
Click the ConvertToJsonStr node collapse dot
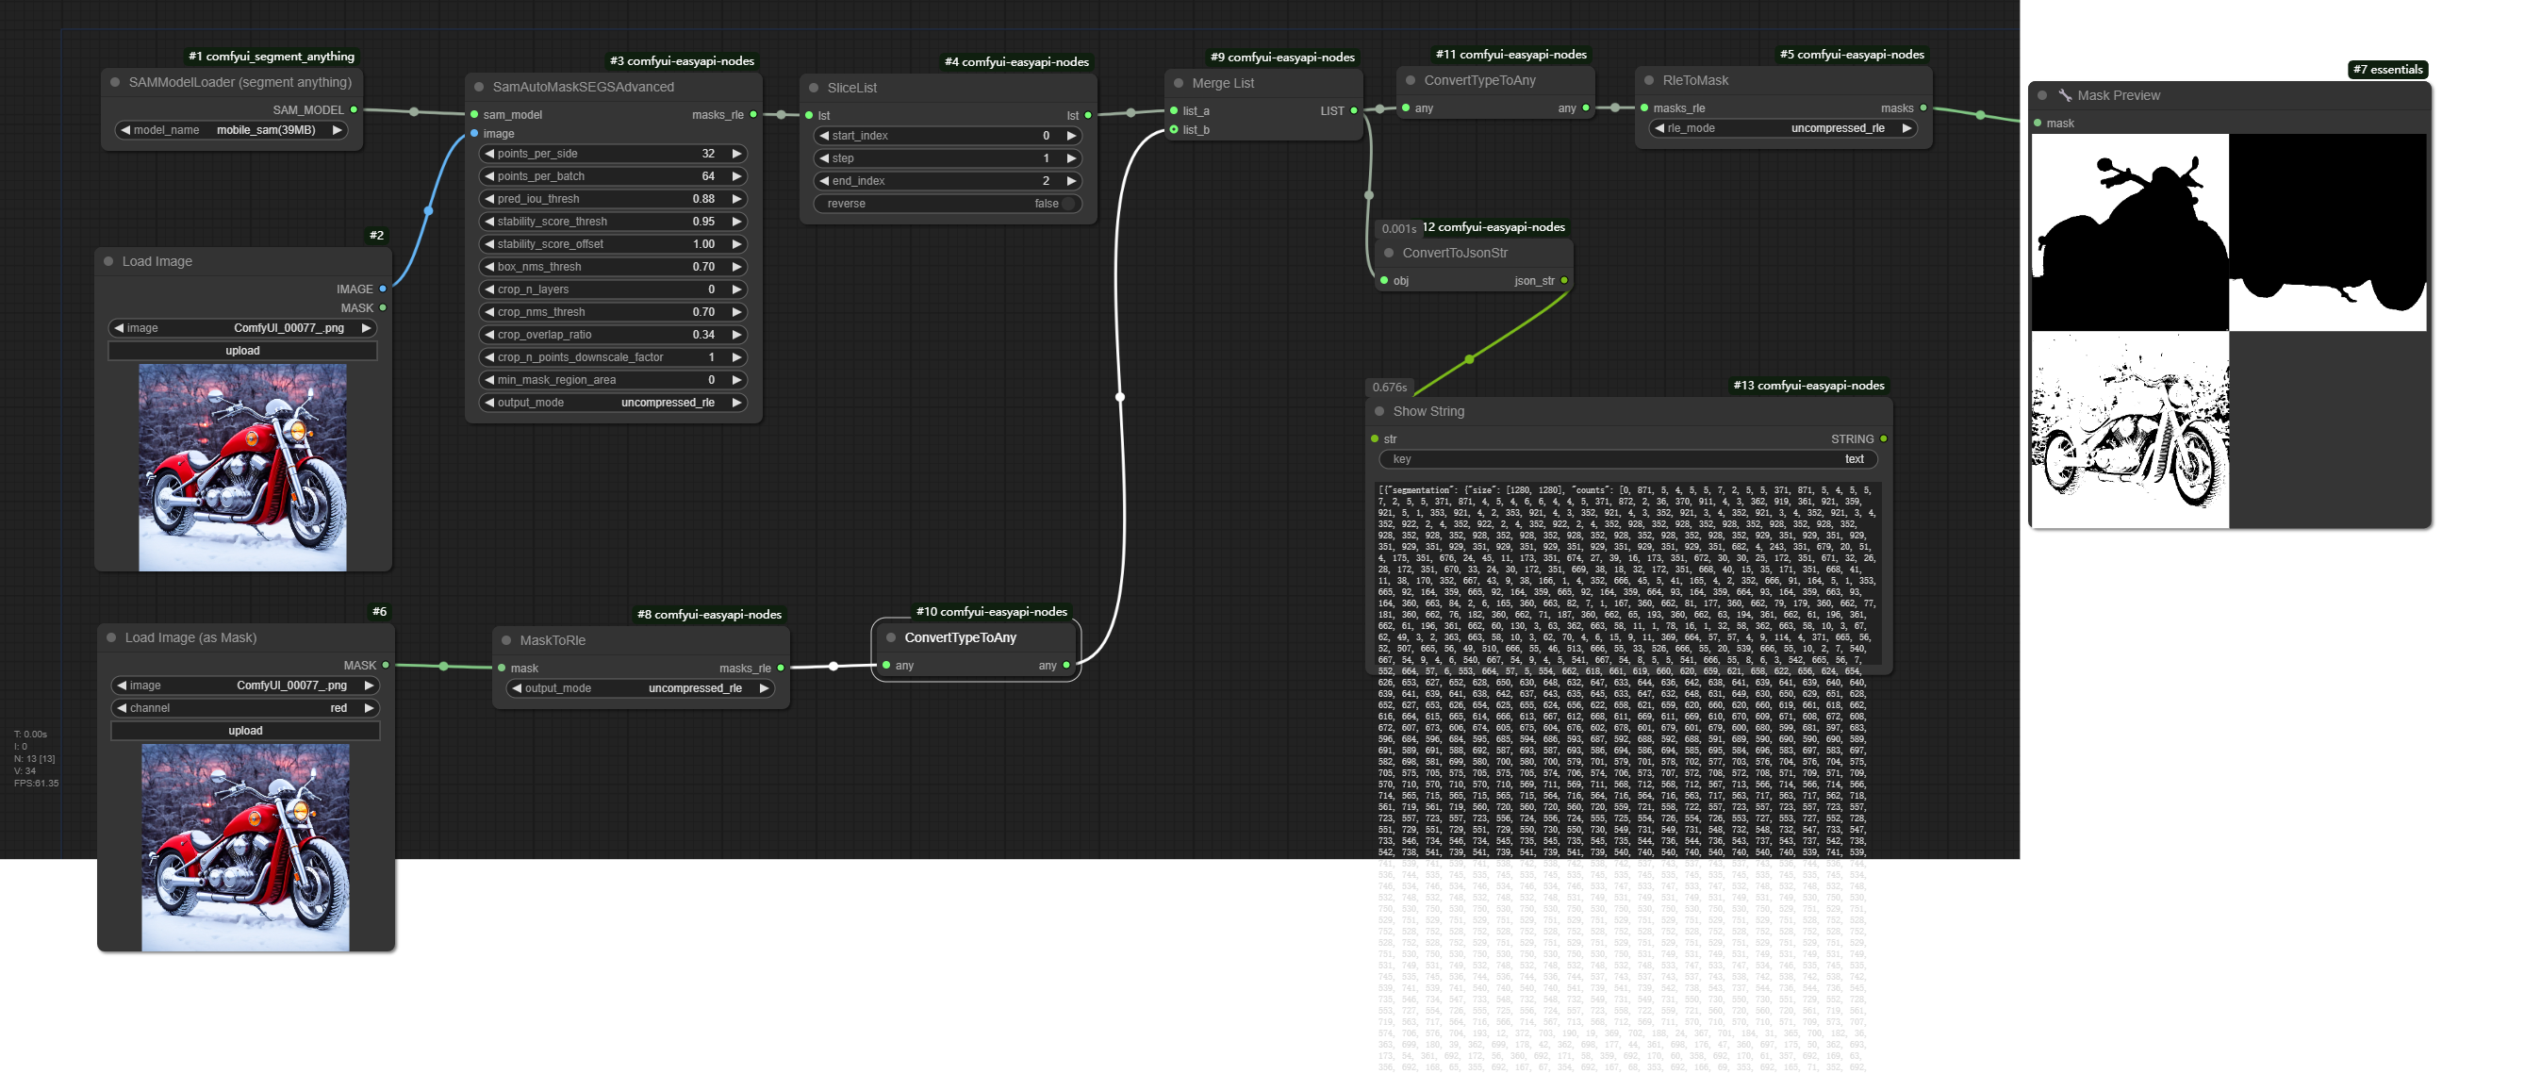[1389, 253]
